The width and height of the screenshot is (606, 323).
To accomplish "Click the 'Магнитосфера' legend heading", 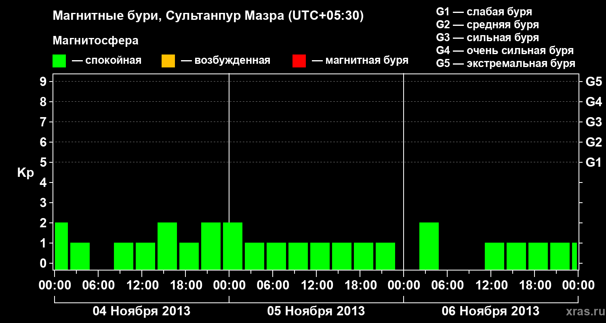I will [x=95, y=41].
